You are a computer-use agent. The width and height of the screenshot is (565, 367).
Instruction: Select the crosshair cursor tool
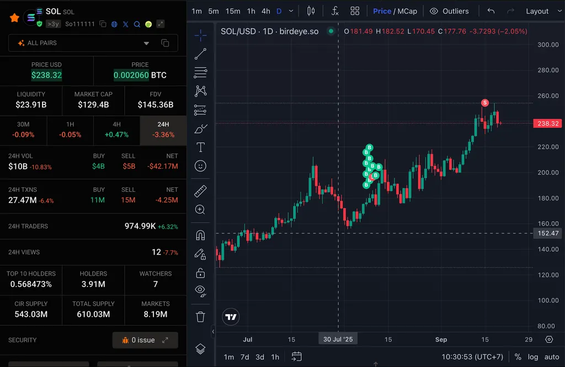coord(200,35)
